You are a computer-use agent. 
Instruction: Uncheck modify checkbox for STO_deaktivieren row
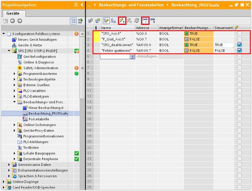(x=239, y=45)
